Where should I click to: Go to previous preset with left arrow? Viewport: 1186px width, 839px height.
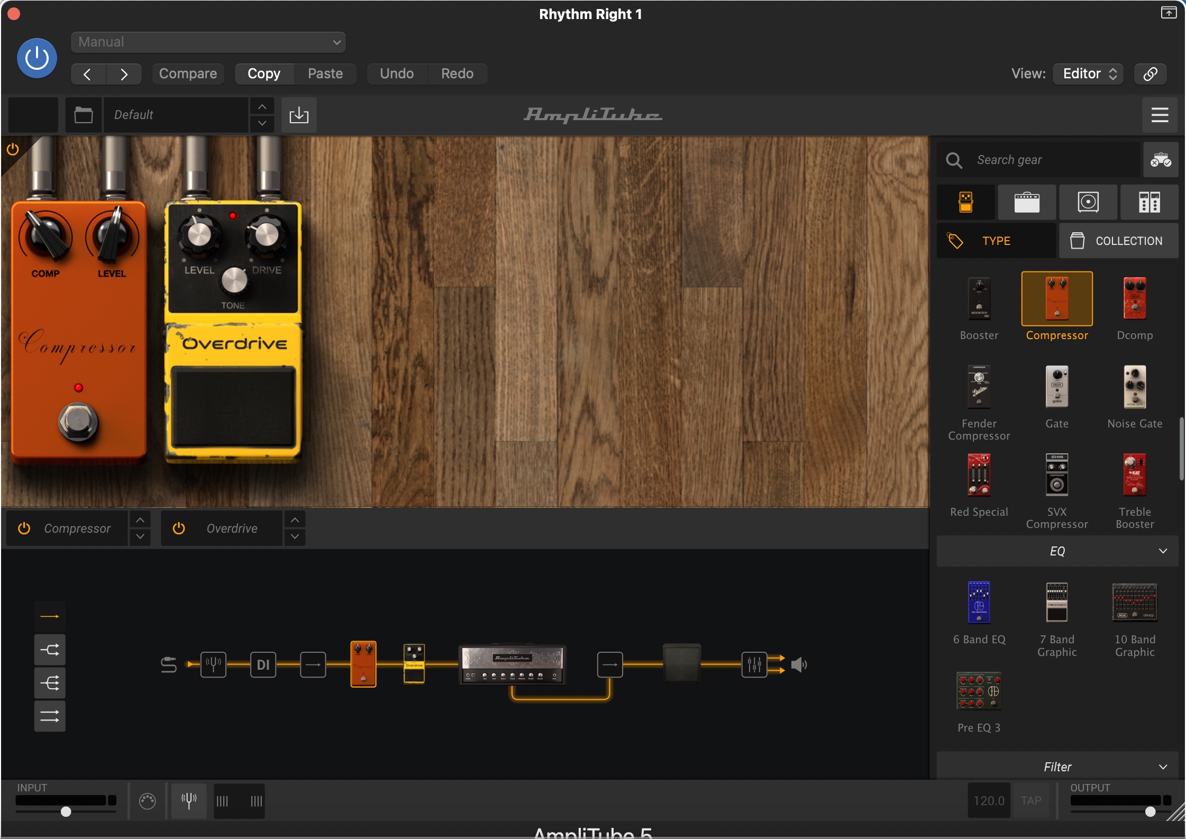pos(88,74)
